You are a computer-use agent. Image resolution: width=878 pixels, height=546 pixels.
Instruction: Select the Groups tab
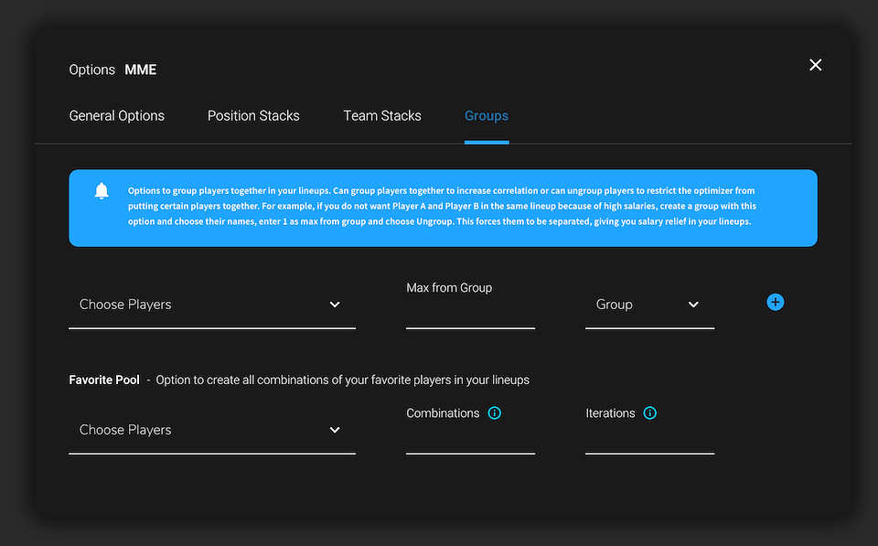(487, 116)
